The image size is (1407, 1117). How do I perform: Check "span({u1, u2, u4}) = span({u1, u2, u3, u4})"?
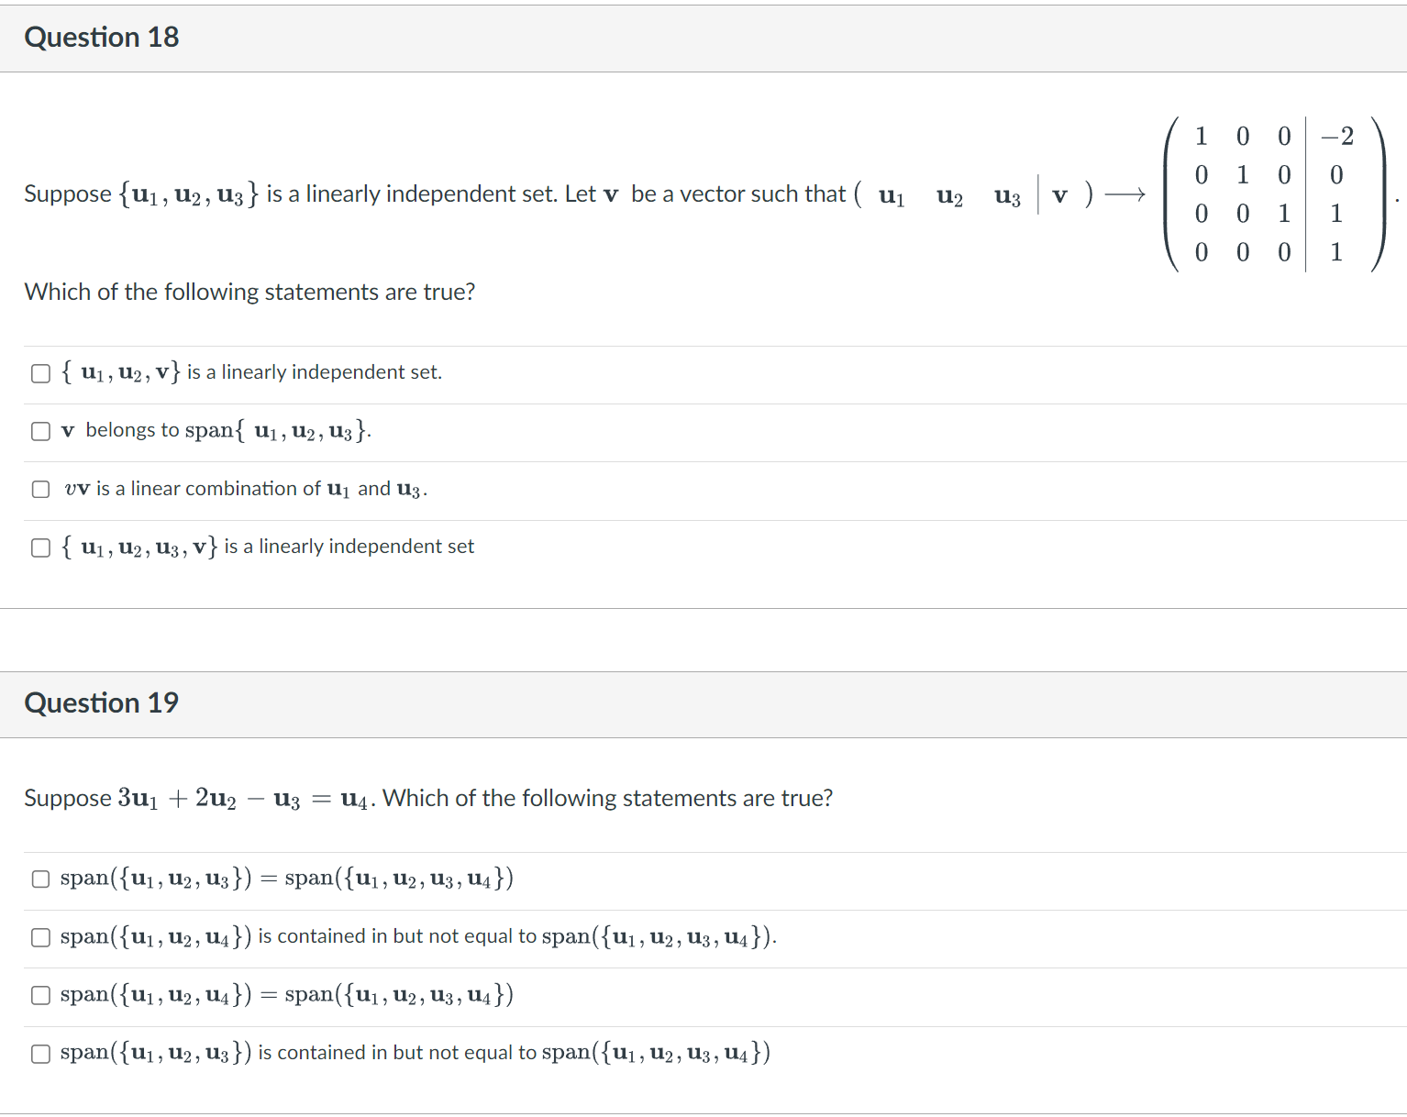40,995
